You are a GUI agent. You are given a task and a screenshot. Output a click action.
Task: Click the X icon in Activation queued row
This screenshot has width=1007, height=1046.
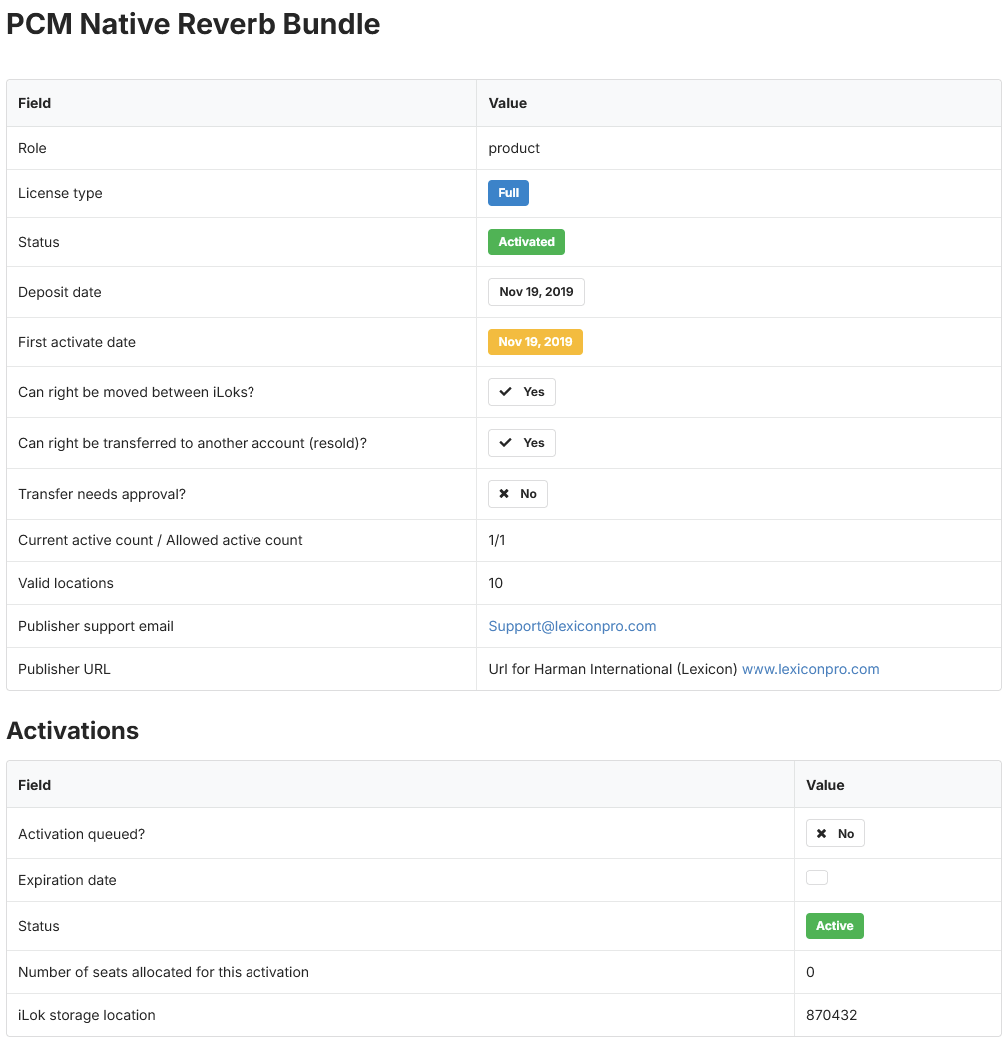(822, 834)
